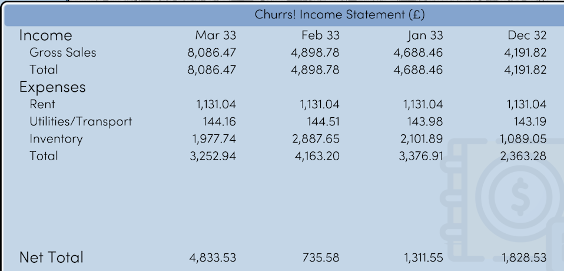Click the Jan 33 Gross Sales value
564x271 pixels.
[418, 52]
